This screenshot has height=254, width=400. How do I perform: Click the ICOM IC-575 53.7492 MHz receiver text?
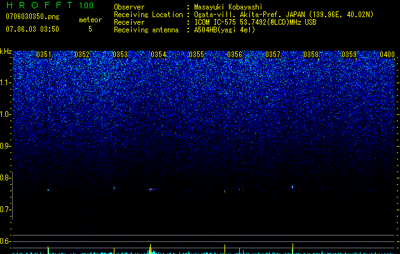(x=255, y=22)
